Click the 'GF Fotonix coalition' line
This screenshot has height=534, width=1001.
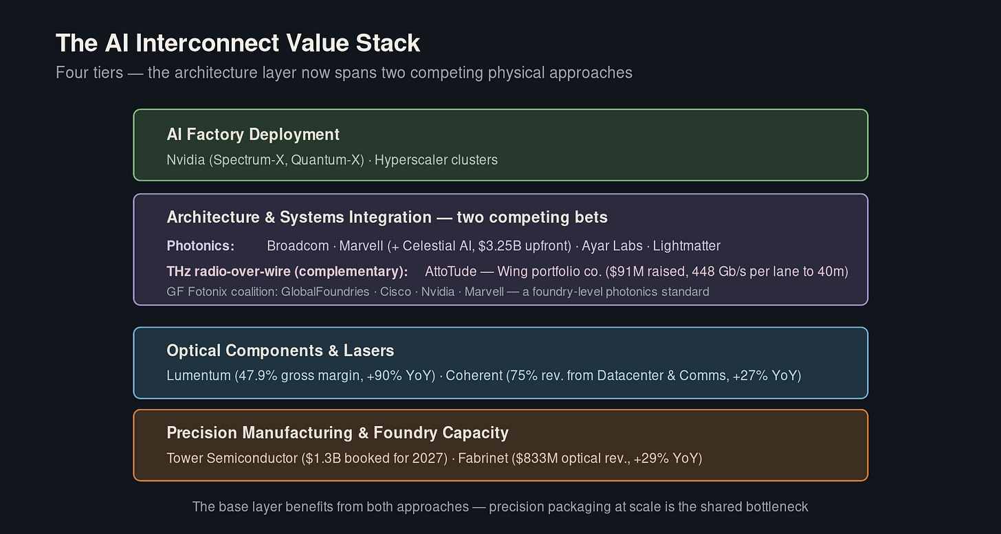tap(438, 292)
